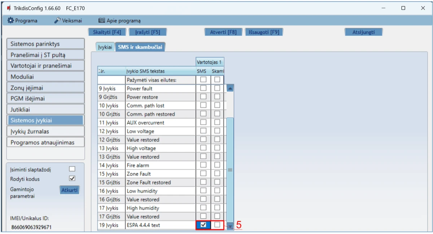
Task: Uncheck SMS for ESPA 4.4.4 text
Action: point(204,225)
